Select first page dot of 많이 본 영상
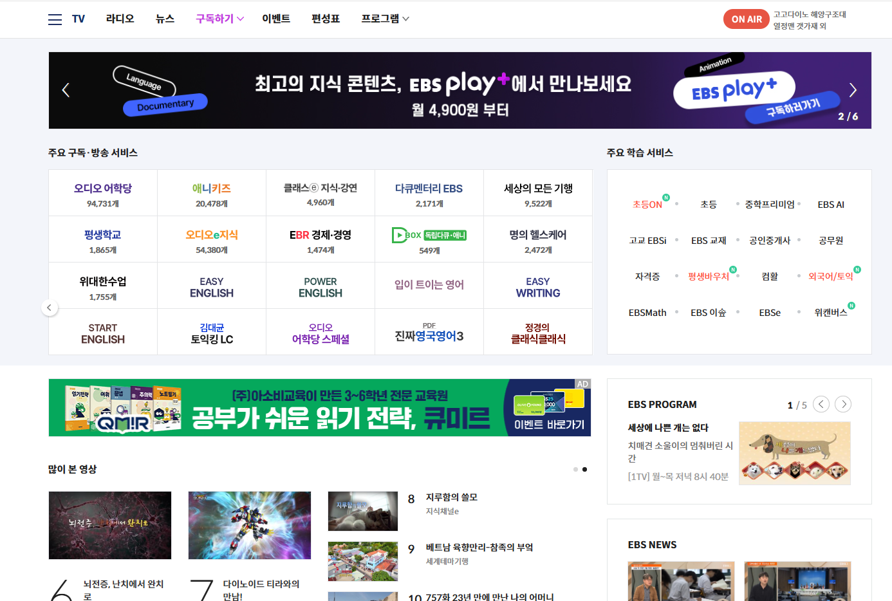Viewport: 892px width, 601px height. tap(575, 469)
